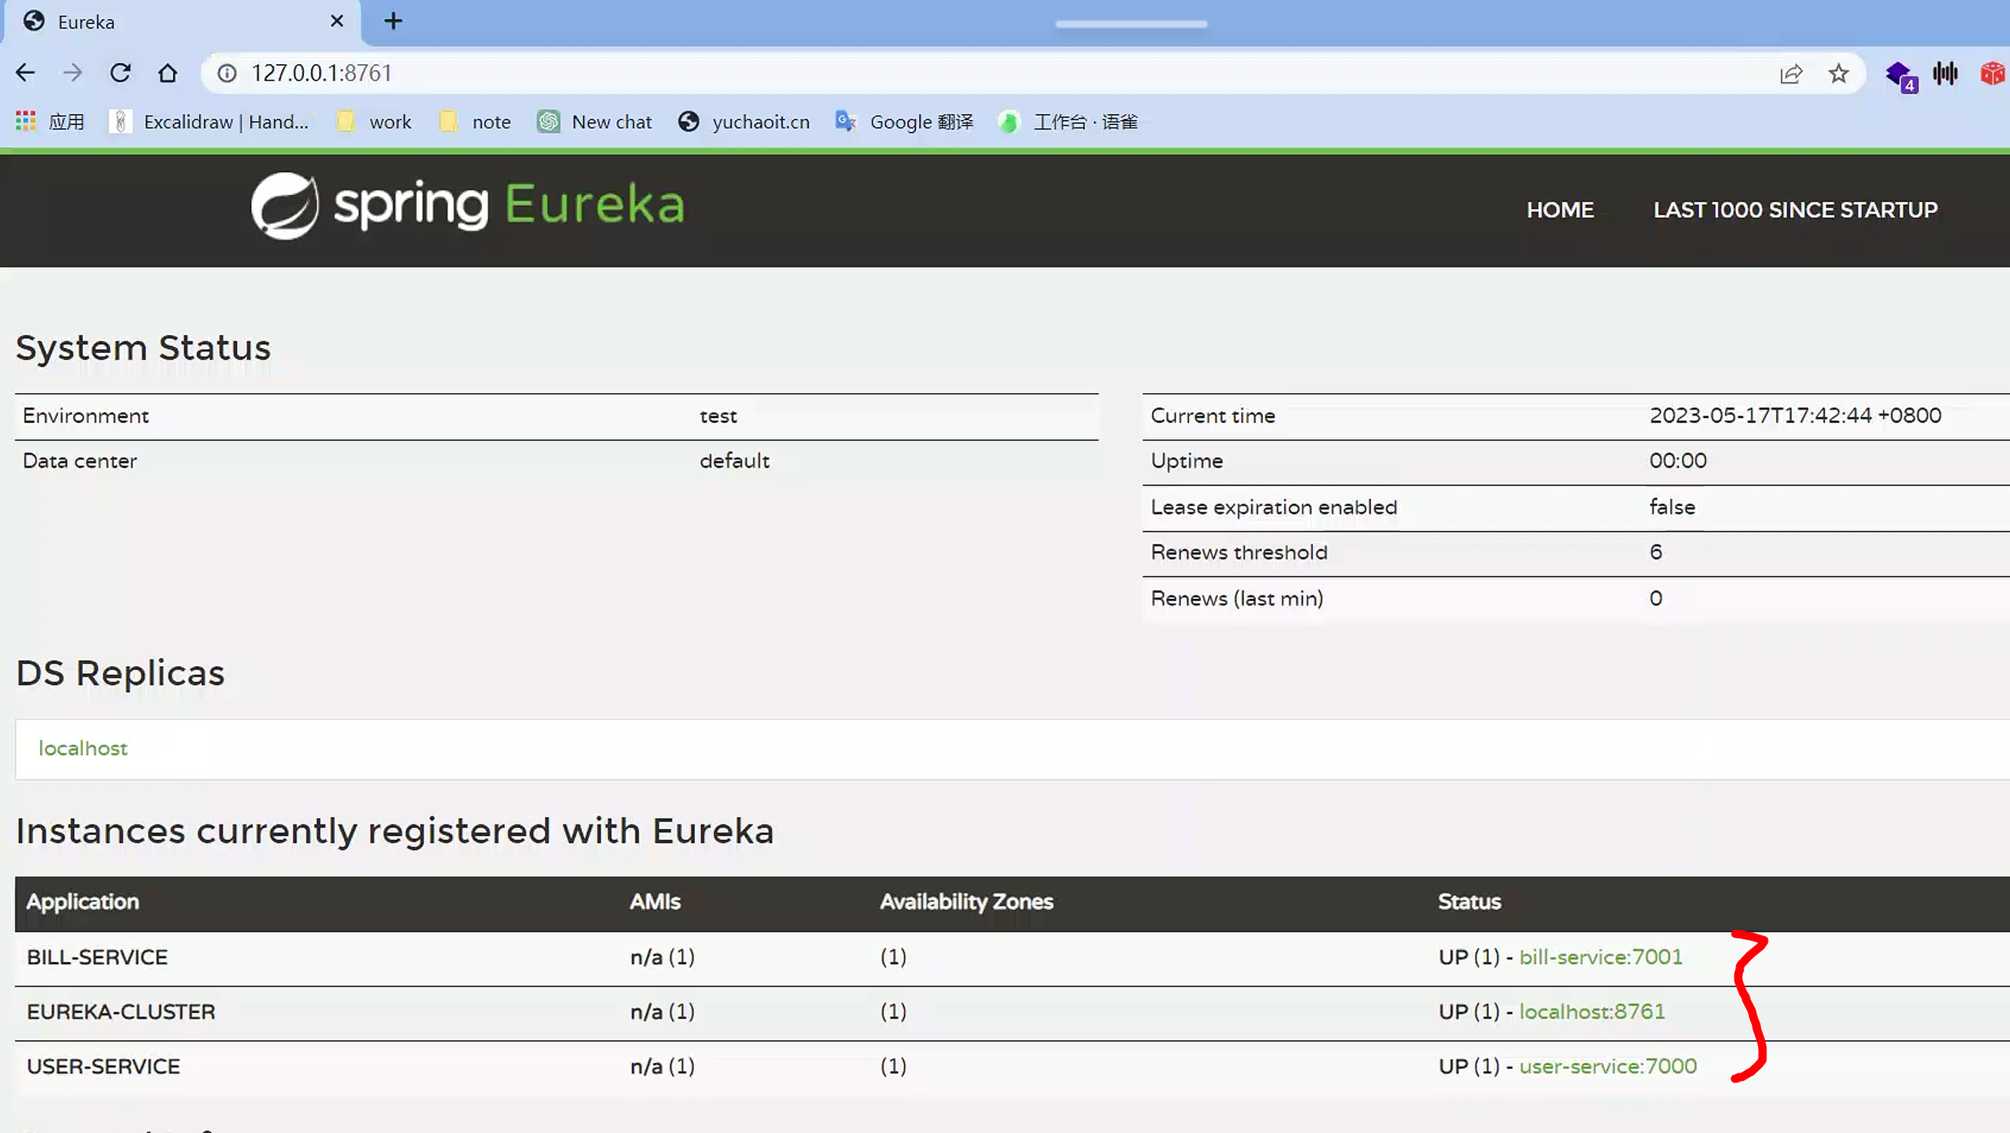Go to the browser home page
The height and width of the screenshot is (1133, 2010).
(167, 73)
